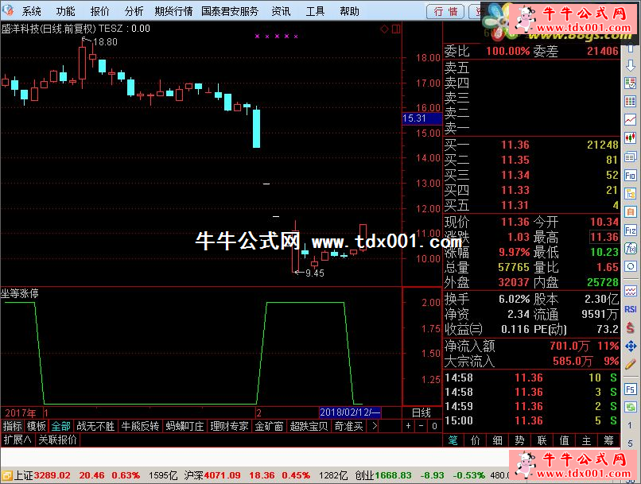Select the candlestick chart icon
The width and height of the screenshot is (641, 484).
631,138
